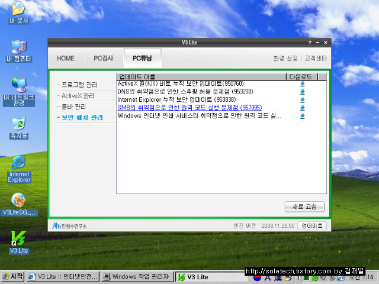The image size is (379, 284).
Task: Open 프로그램 관리 in the sidebar
Action: [x=79, y=85]
